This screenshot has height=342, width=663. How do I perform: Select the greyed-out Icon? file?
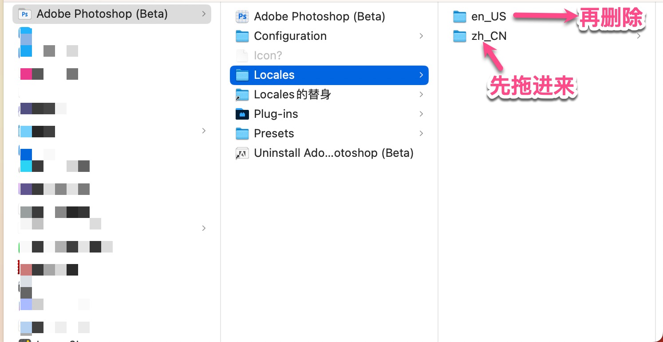268,56
